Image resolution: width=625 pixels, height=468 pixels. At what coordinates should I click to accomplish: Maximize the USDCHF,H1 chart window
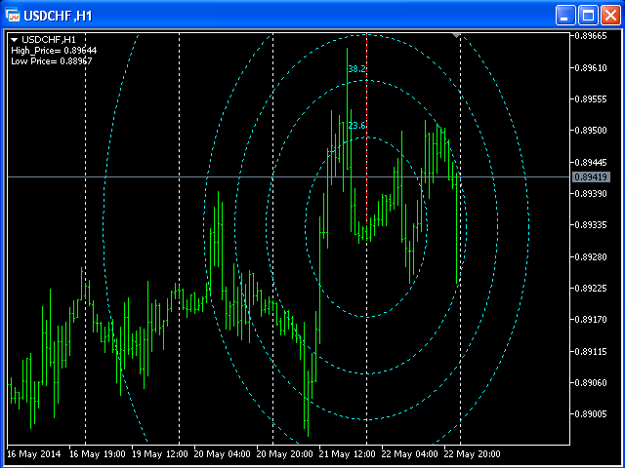[x=588, y=16]
